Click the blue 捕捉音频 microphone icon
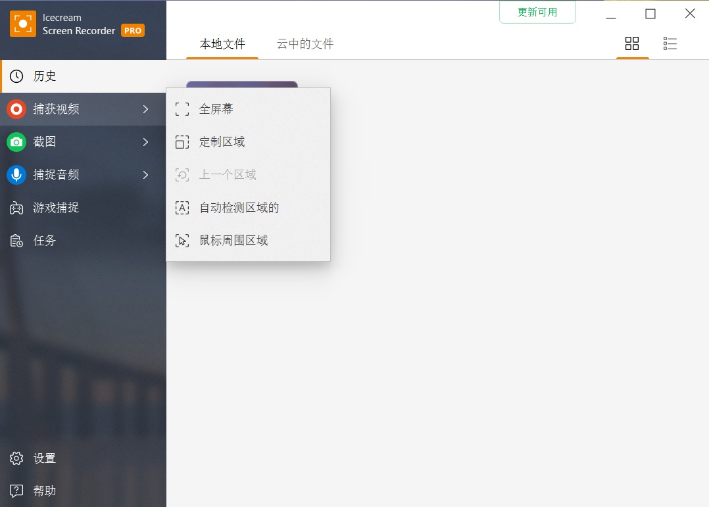Viewport: 709px width, 507px height. tap(16, 174)
